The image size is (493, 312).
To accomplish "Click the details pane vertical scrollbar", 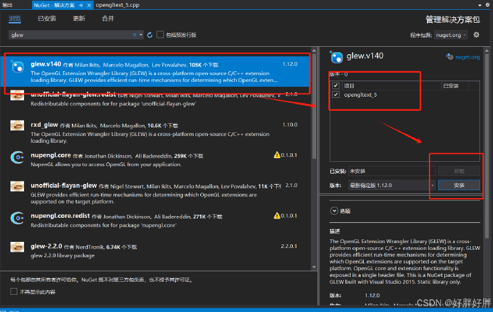I will point(487,145).
